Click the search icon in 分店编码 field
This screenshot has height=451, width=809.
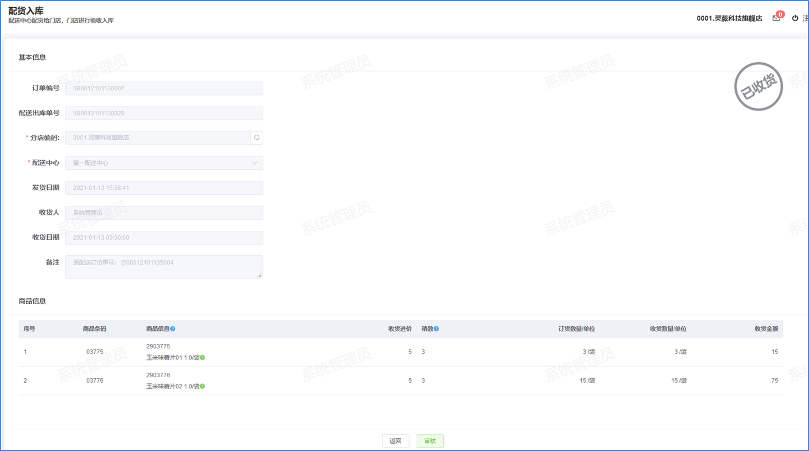point(257,138)
